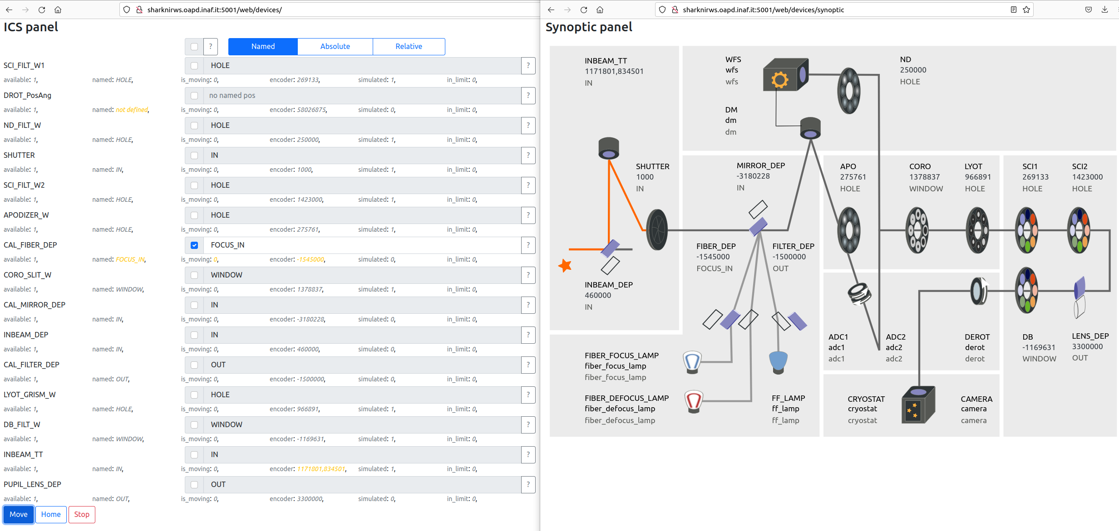Click the shutter disc icon
The image size is (1119, 531).
(x=657, y=229)
